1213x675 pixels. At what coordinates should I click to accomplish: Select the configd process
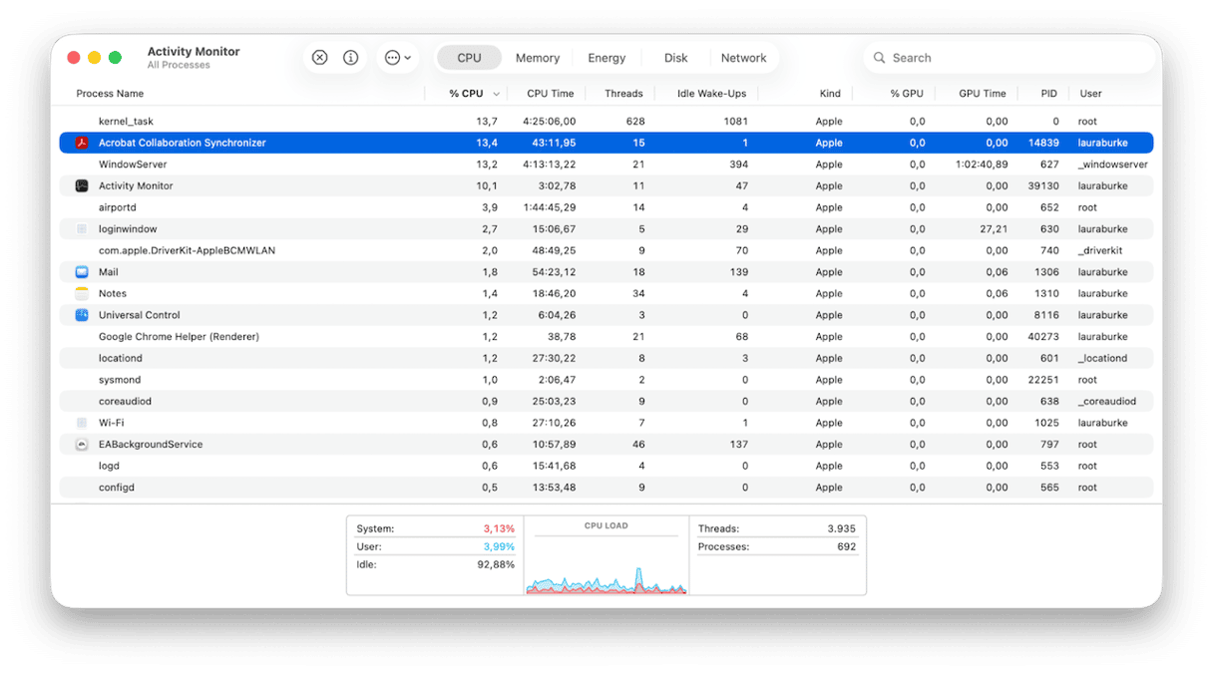pos(606,488)
